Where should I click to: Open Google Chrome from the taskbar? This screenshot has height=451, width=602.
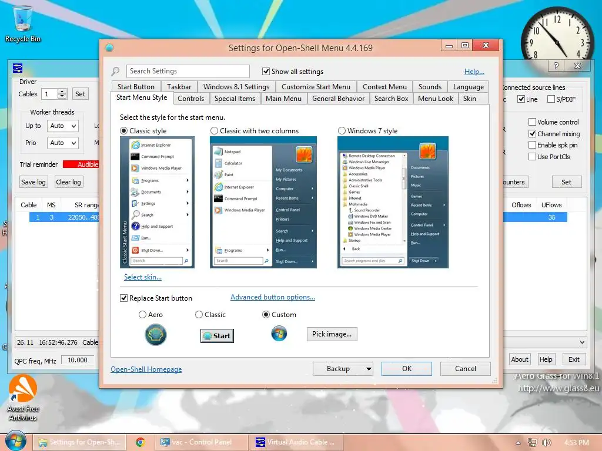point(140,442)
